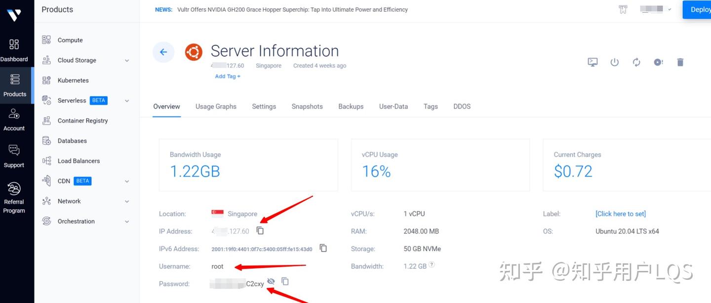The height and width of the screenshot is (303, 711).
Task: Copy the server password
Action: [285, 281]
